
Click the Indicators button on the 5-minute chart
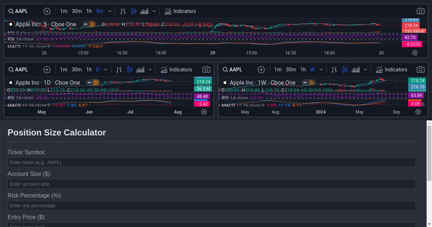pos(180,11)
